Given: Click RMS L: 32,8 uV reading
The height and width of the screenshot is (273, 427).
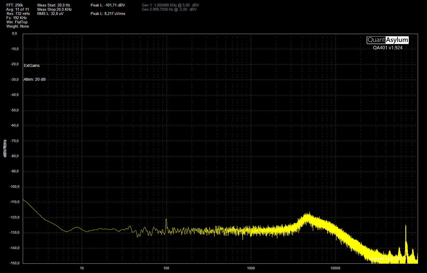Looking at the screenshot, I should [50, 13].
